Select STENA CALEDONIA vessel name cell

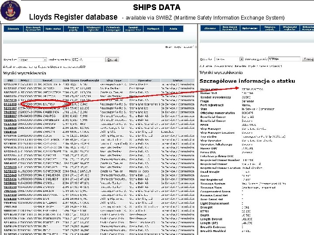tap(46, 112)
